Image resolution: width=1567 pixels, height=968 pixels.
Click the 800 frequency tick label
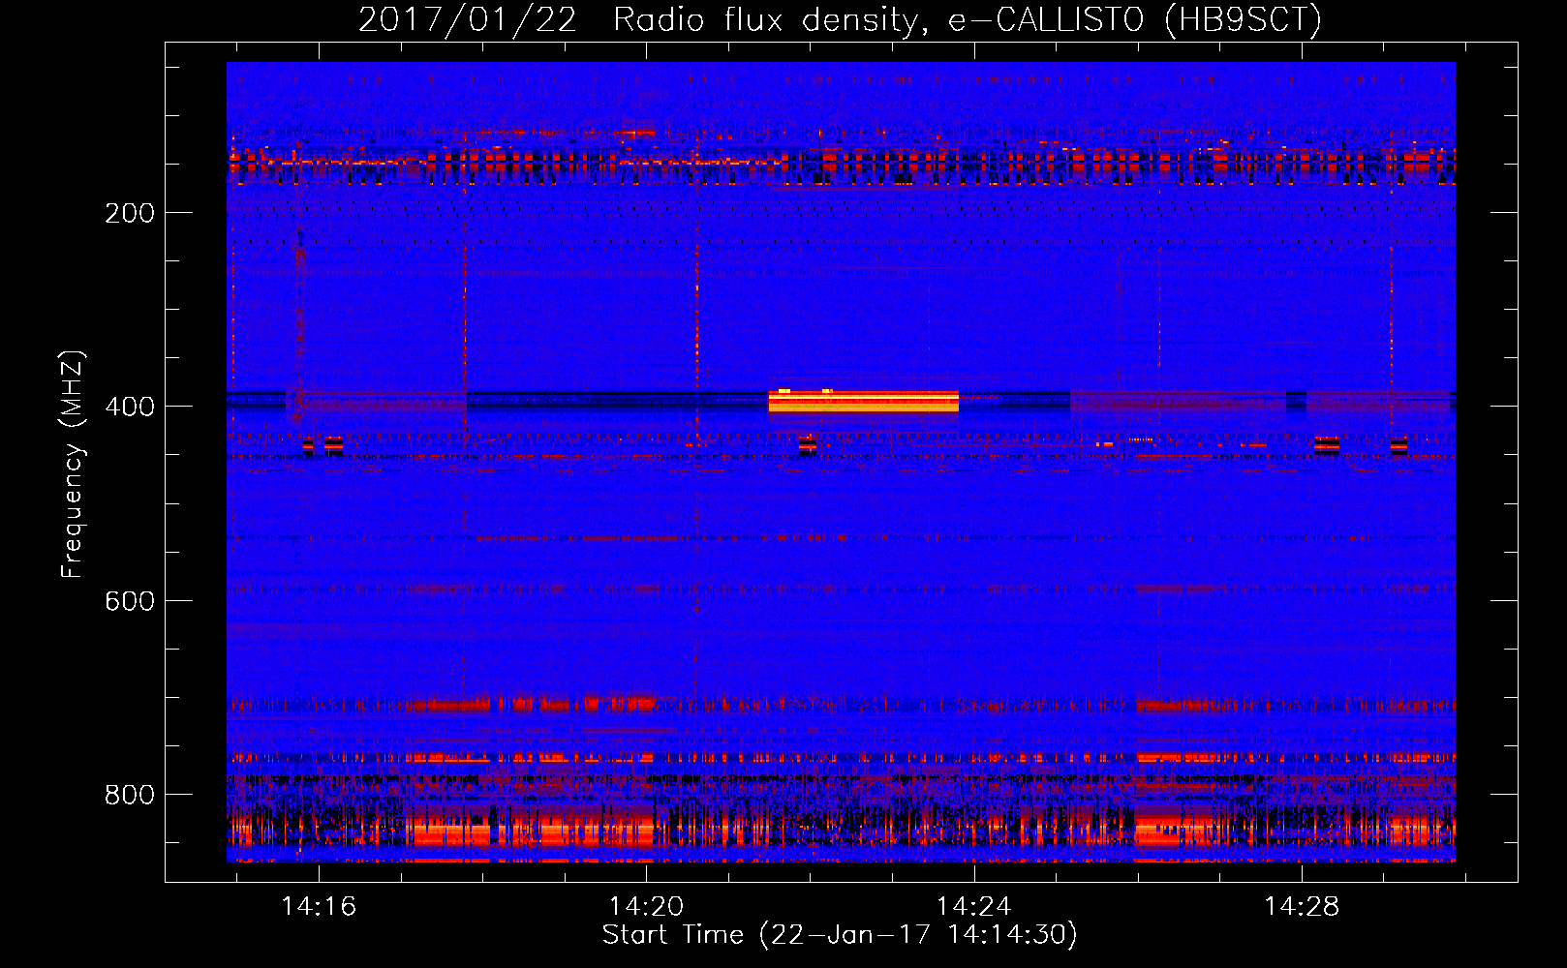tap(130, 795)
